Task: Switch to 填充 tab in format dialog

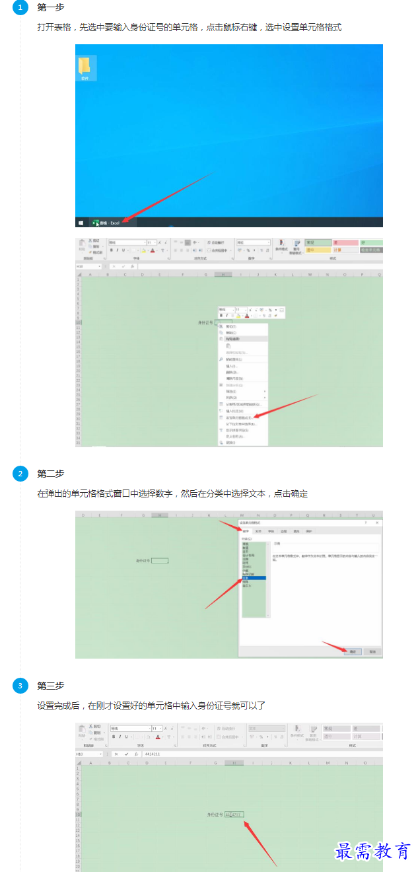Action: 296,531
